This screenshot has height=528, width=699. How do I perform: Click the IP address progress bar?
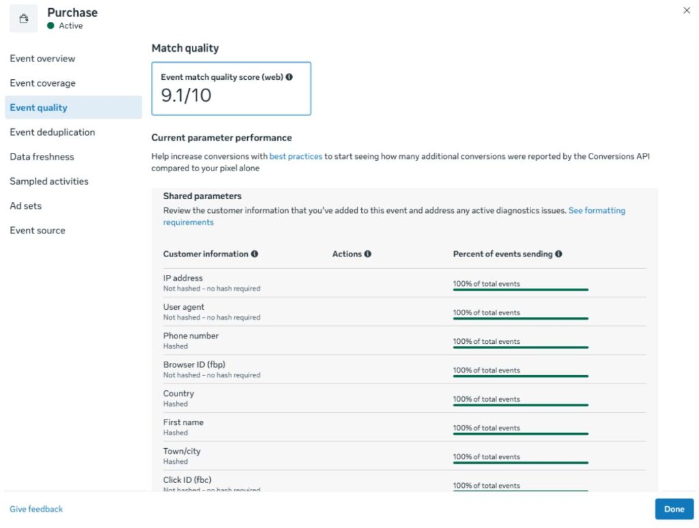click(x=521, y=290)
